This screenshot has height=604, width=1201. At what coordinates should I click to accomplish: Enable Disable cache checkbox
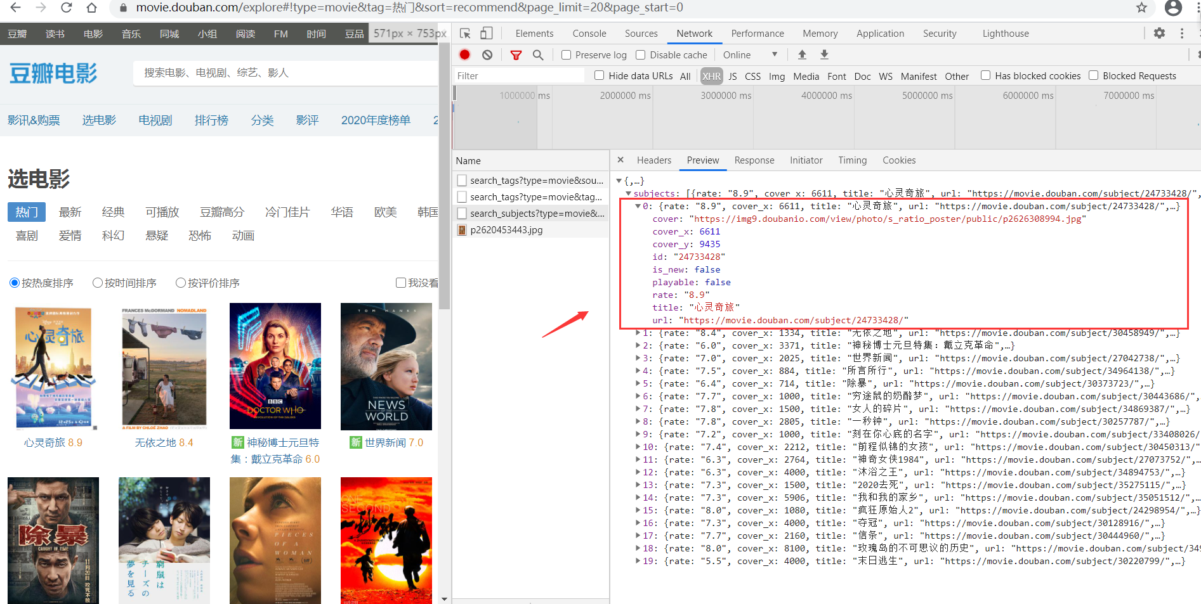(x=640, y=55)
